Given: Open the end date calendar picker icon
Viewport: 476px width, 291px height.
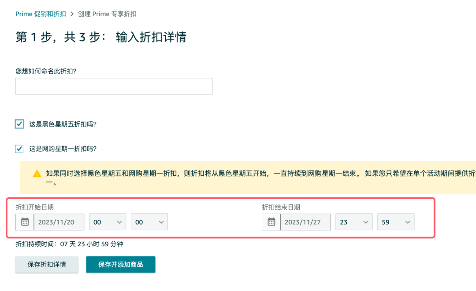Looking at the screenshot, I should coord(271,222).
